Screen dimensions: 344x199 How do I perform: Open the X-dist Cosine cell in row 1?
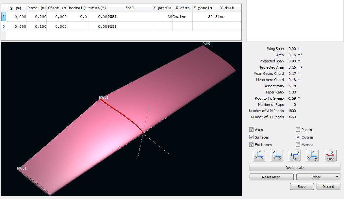tap(182, 17)
